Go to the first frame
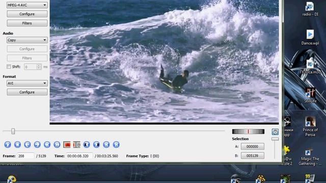The width and height of the screenshot is (326, 183). coord(106,144)
